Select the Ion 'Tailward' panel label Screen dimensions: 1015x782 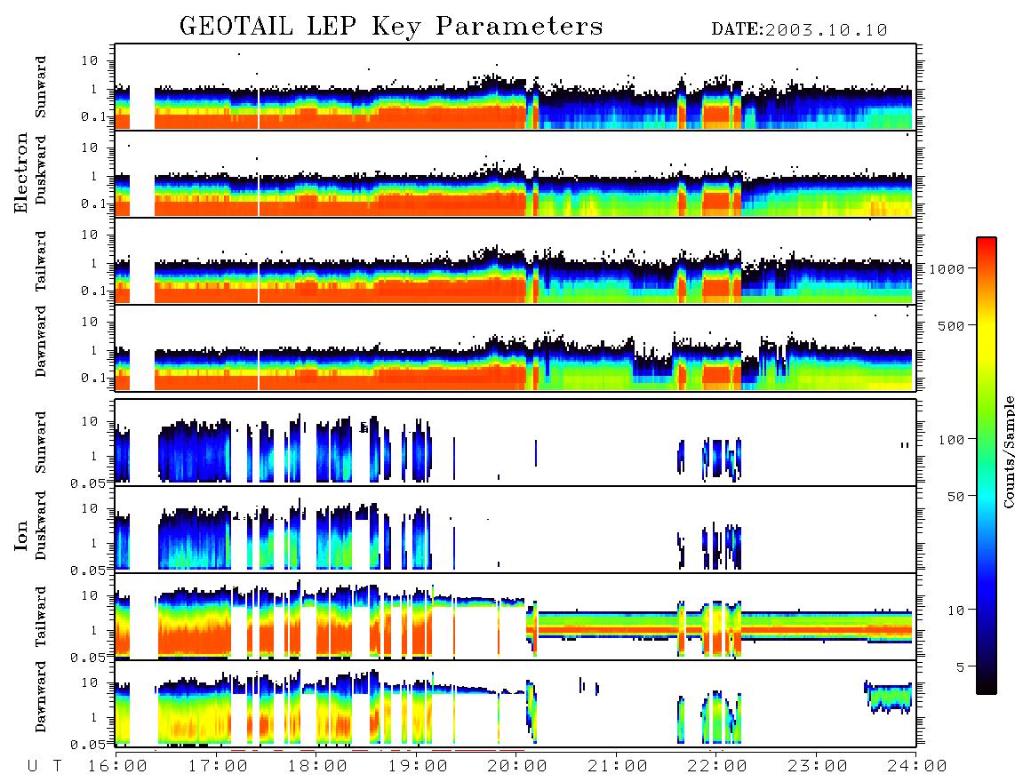[x=41, y=617]
